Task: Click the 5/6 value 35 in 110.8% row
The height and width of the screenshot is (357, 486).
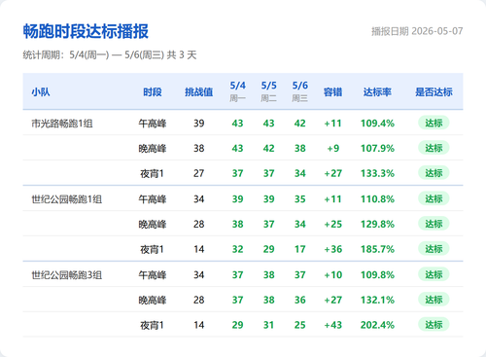Action: 299,199
